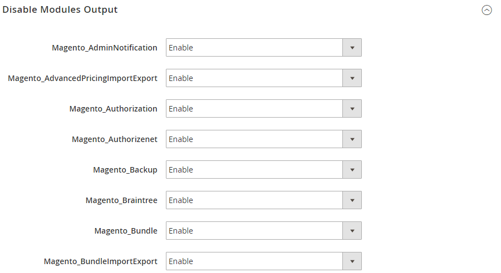The image size is (501, 273).
Task: Select the Magento_Backup Enable field
Action: [x=264, y=170]
